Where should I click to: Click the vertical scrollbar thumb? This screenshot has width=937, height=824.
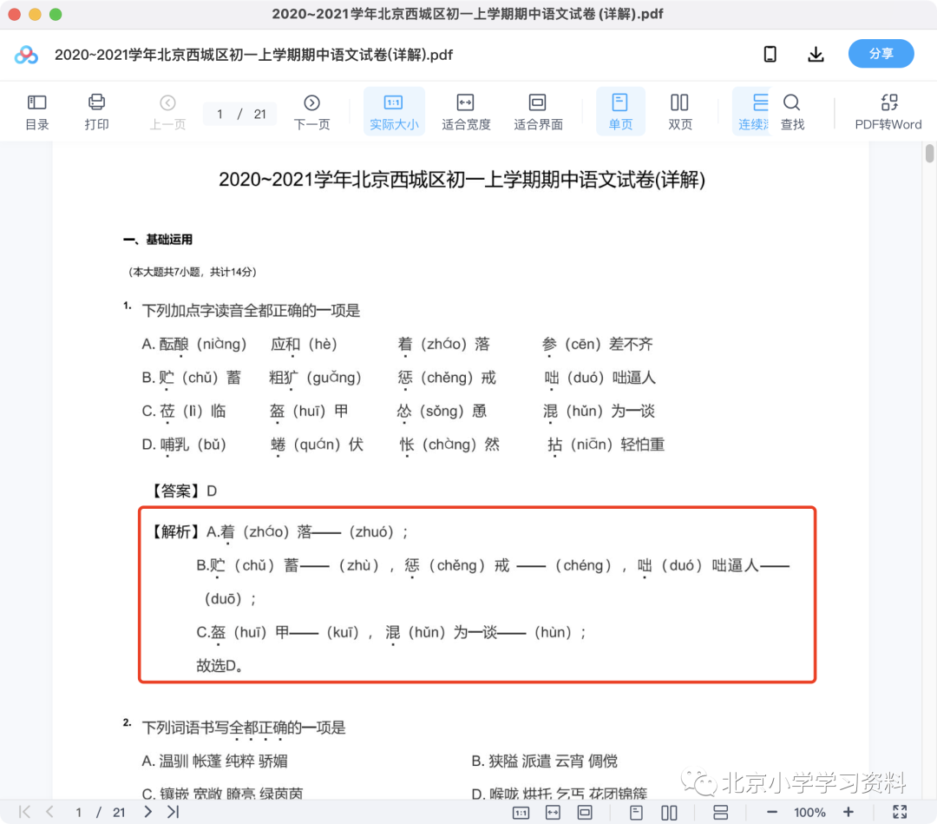(929, 153)
